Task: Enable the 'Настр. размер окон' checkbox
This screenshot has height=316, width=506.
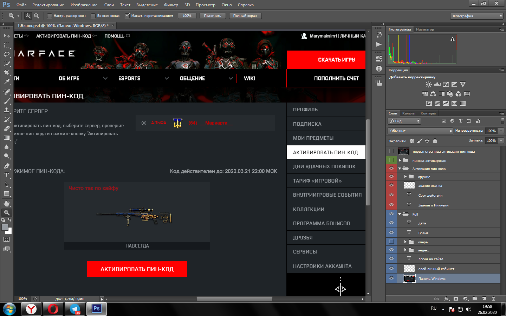Action: click(50, 16)
